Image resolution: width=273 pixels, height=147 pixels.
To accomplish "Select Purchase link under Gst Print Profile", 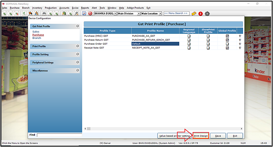I will [x=38, y=35].
